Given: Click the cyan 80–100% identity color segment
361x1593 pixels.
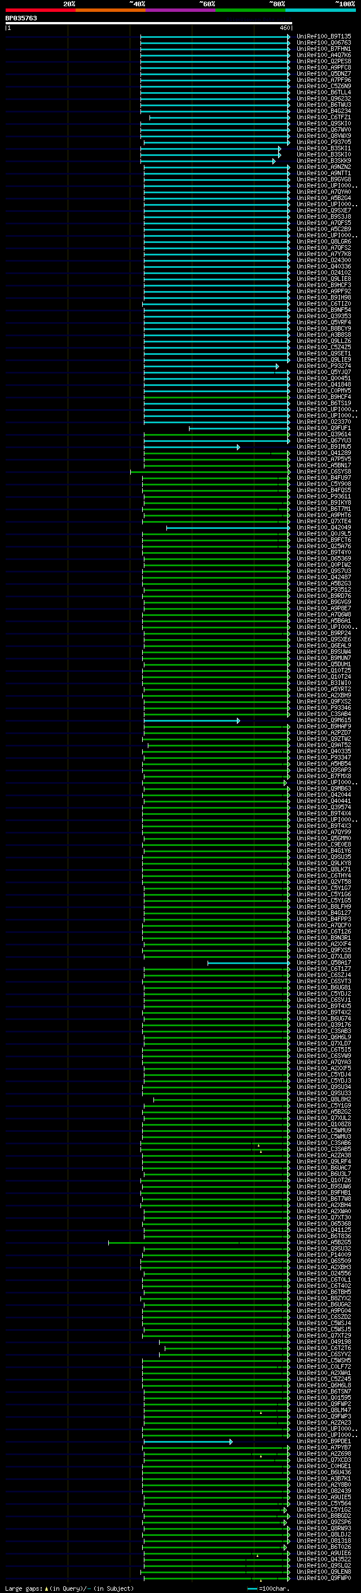Looking at the screenshot, I should tap(320, 10).
